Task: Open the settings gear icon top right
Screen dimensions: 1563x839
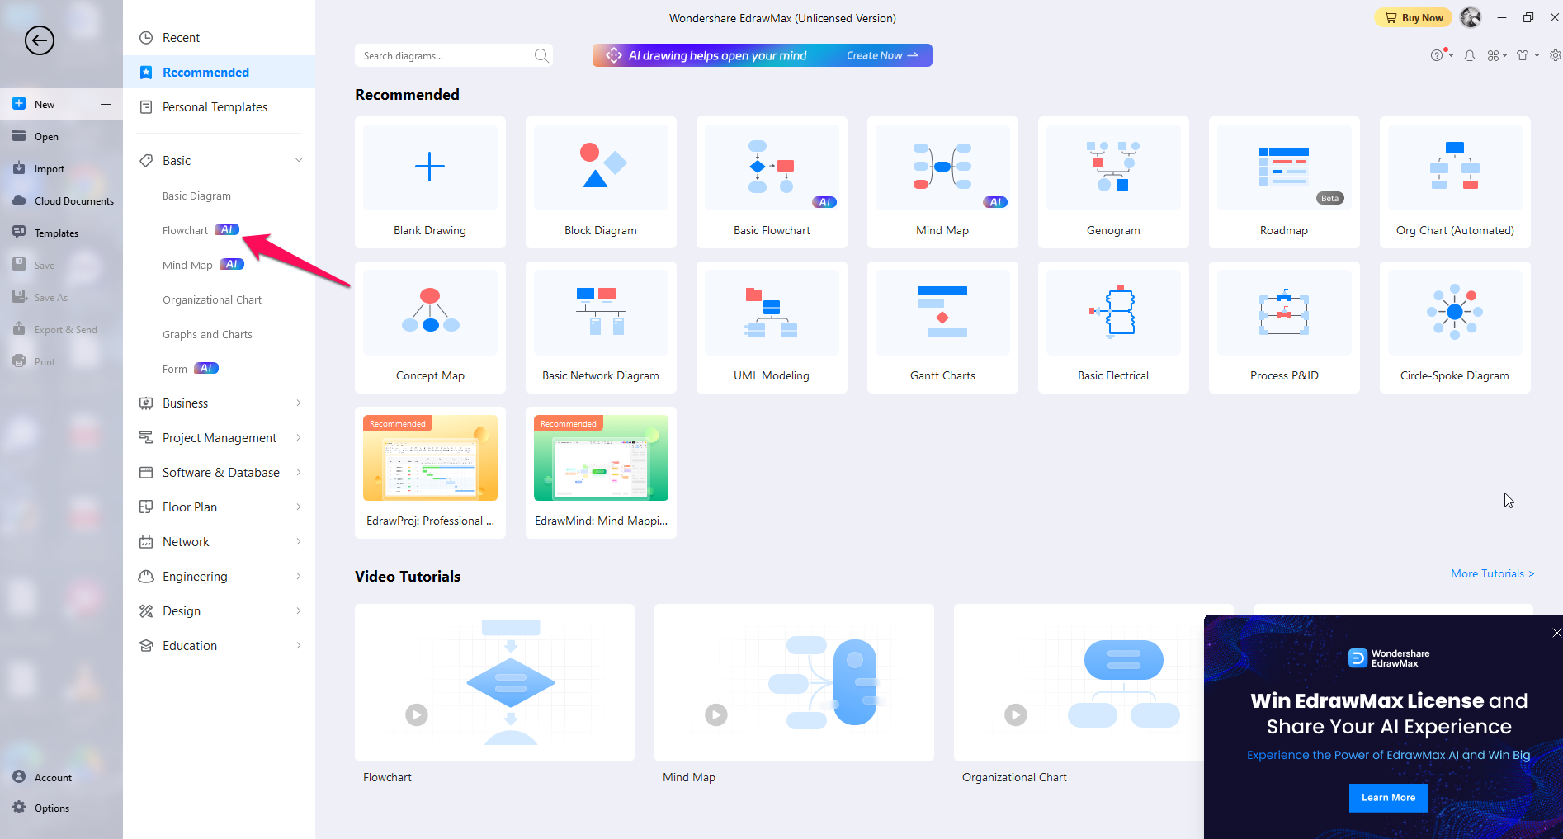Action: 1555,55
